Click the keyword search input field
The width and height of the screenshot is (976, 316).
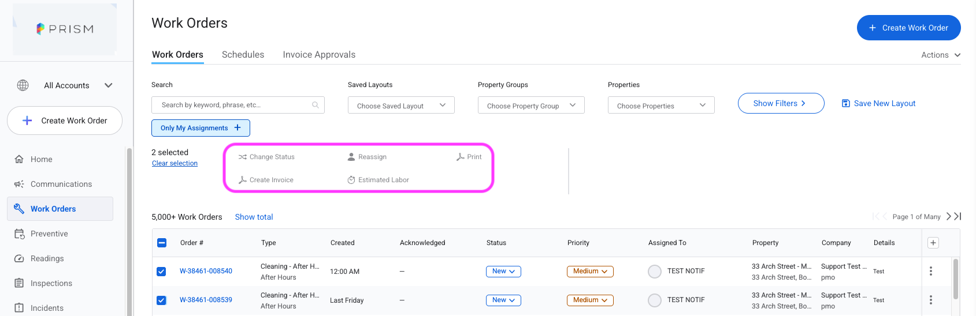pos(237,105)
